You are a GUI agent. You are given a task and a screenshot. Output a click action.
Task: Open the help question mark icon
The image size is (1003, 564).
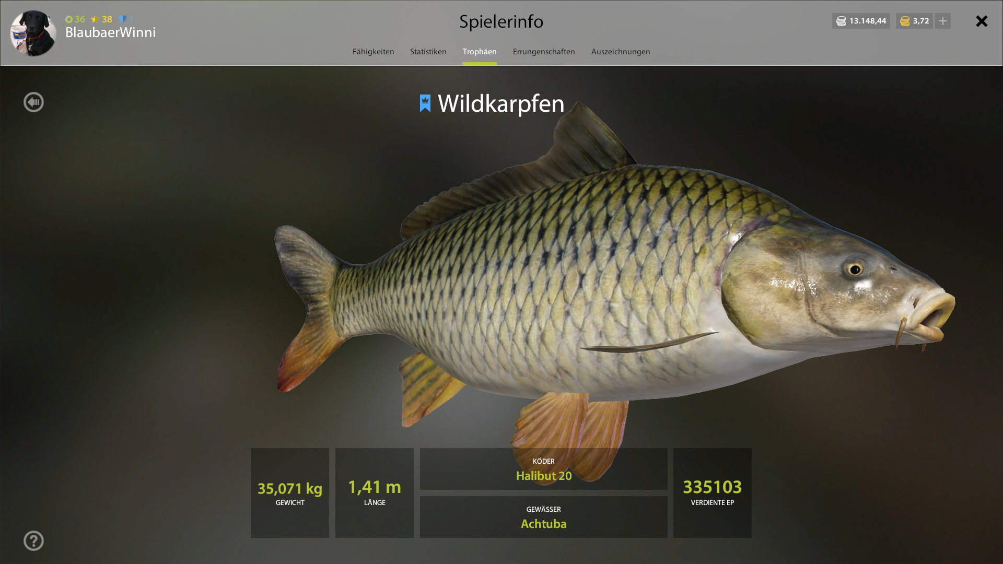[33, 540]
